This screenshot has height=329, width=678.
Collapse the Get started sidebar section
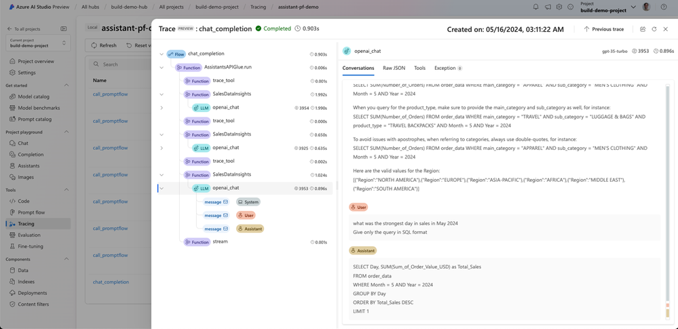coord(66,85)
